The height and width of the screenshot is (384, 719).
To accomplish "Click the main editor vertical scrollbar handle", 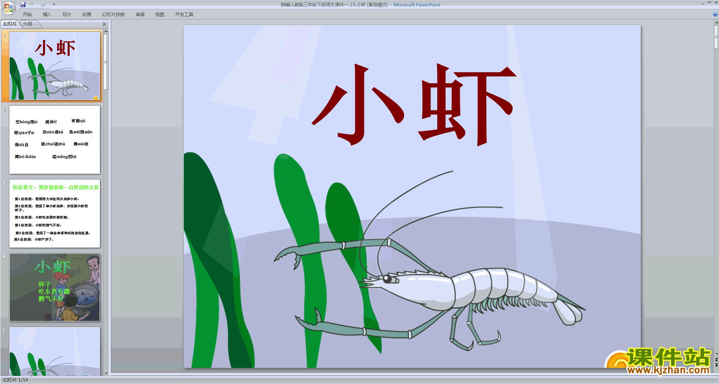I will tap(716, 37).
